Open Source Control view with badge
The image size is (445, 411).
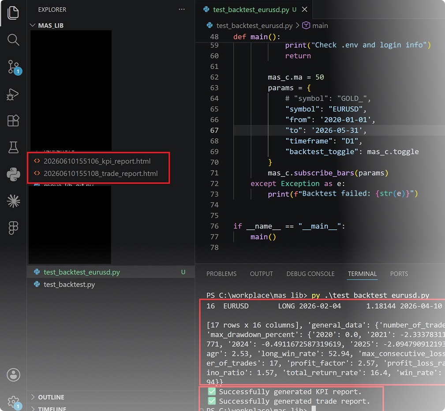coord(14,67)
